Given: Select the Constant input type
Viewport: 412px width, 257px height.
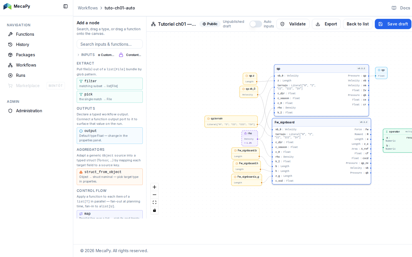Looking at the screenshot, I should [130, 55].
